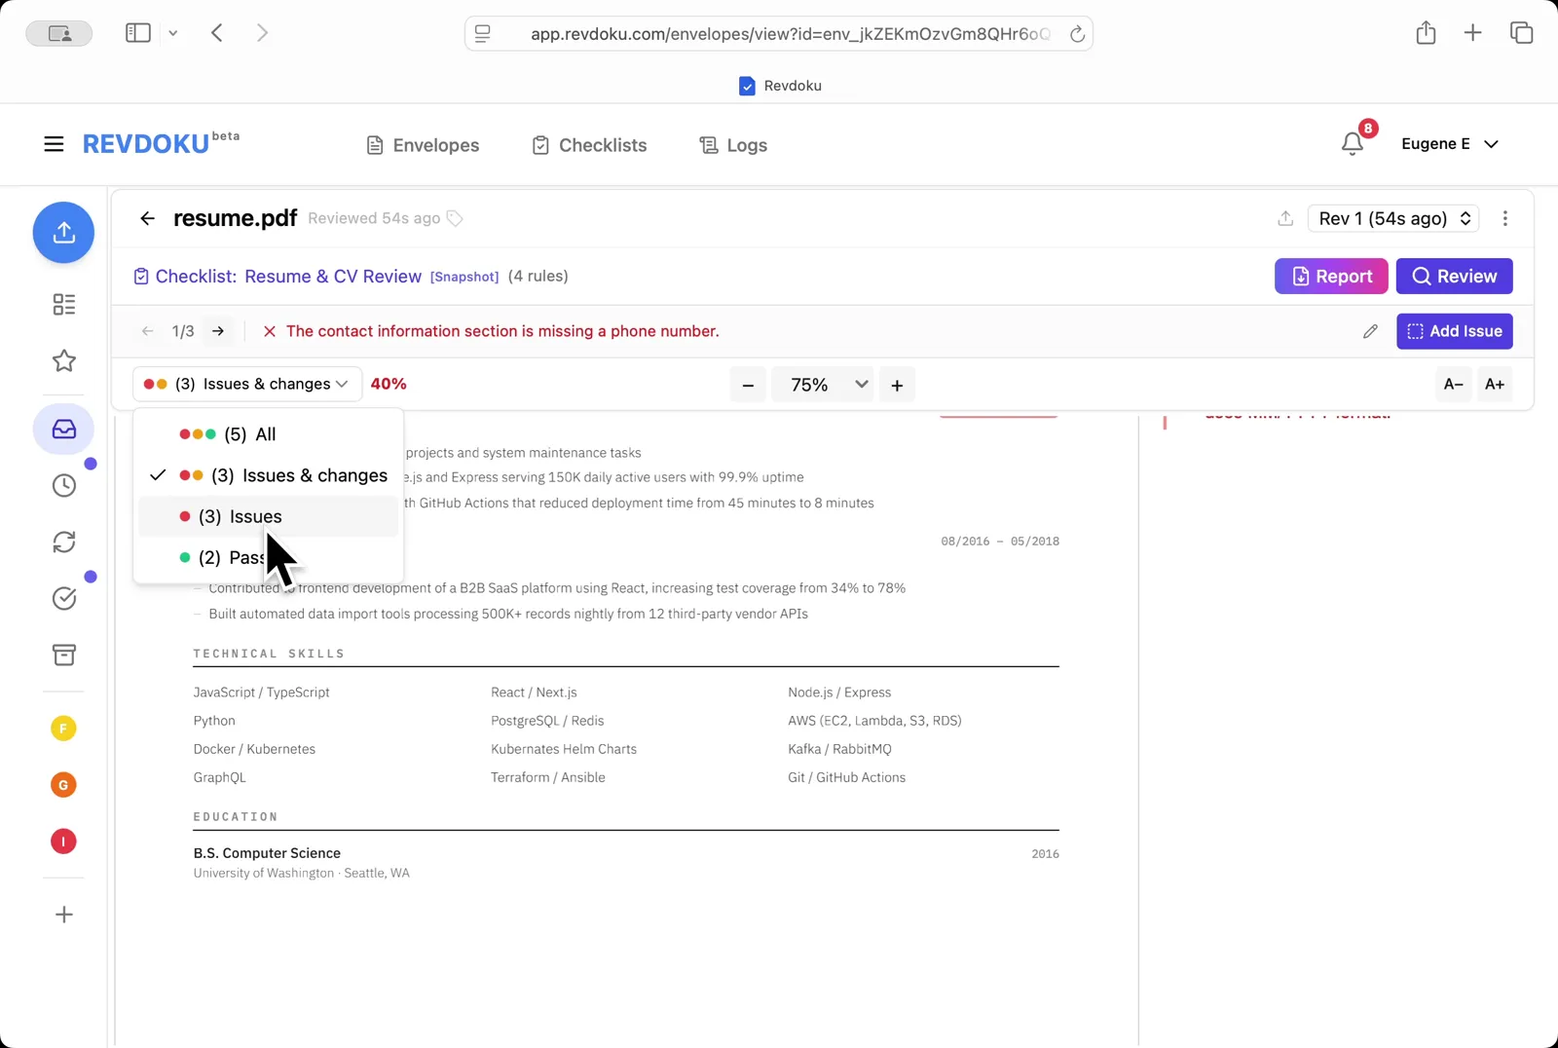
Task: Open the three-dot overflow menu near Rev 1
Action: pyautogui.click(x=1504, y=218)
